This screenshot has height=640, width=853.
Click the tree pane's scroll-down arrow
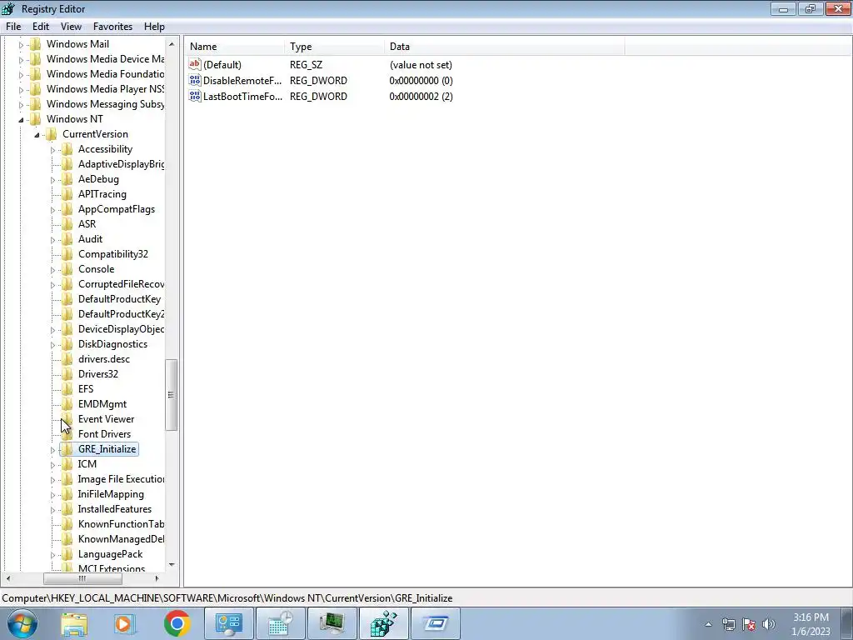[172, 565]
